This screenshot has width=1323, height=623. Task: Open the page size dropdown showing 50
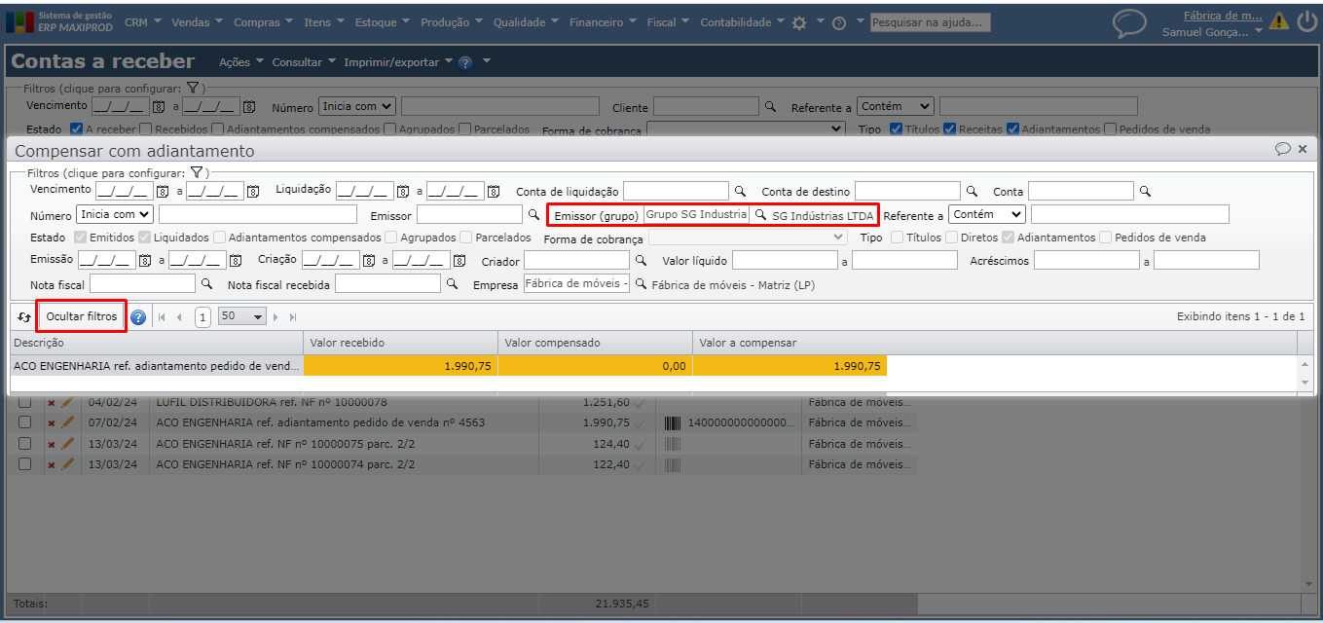click(x=243, y=316)
